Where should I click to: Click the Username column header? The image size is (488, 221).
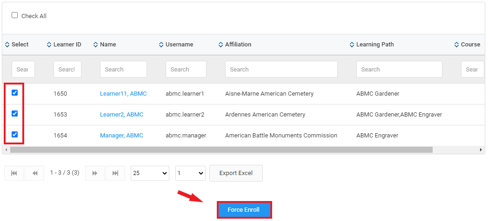point(179,45)
